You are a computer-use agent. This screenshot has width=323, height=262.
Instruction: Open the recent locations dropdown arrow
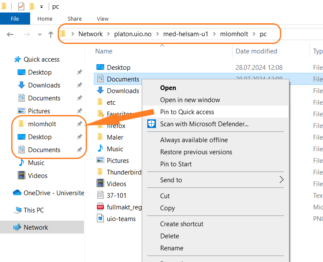coord(40,34)
